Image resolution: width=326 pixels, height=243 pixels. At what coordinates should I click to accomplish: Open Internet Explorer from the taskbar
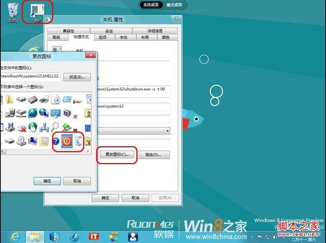[x=15, y=236]
